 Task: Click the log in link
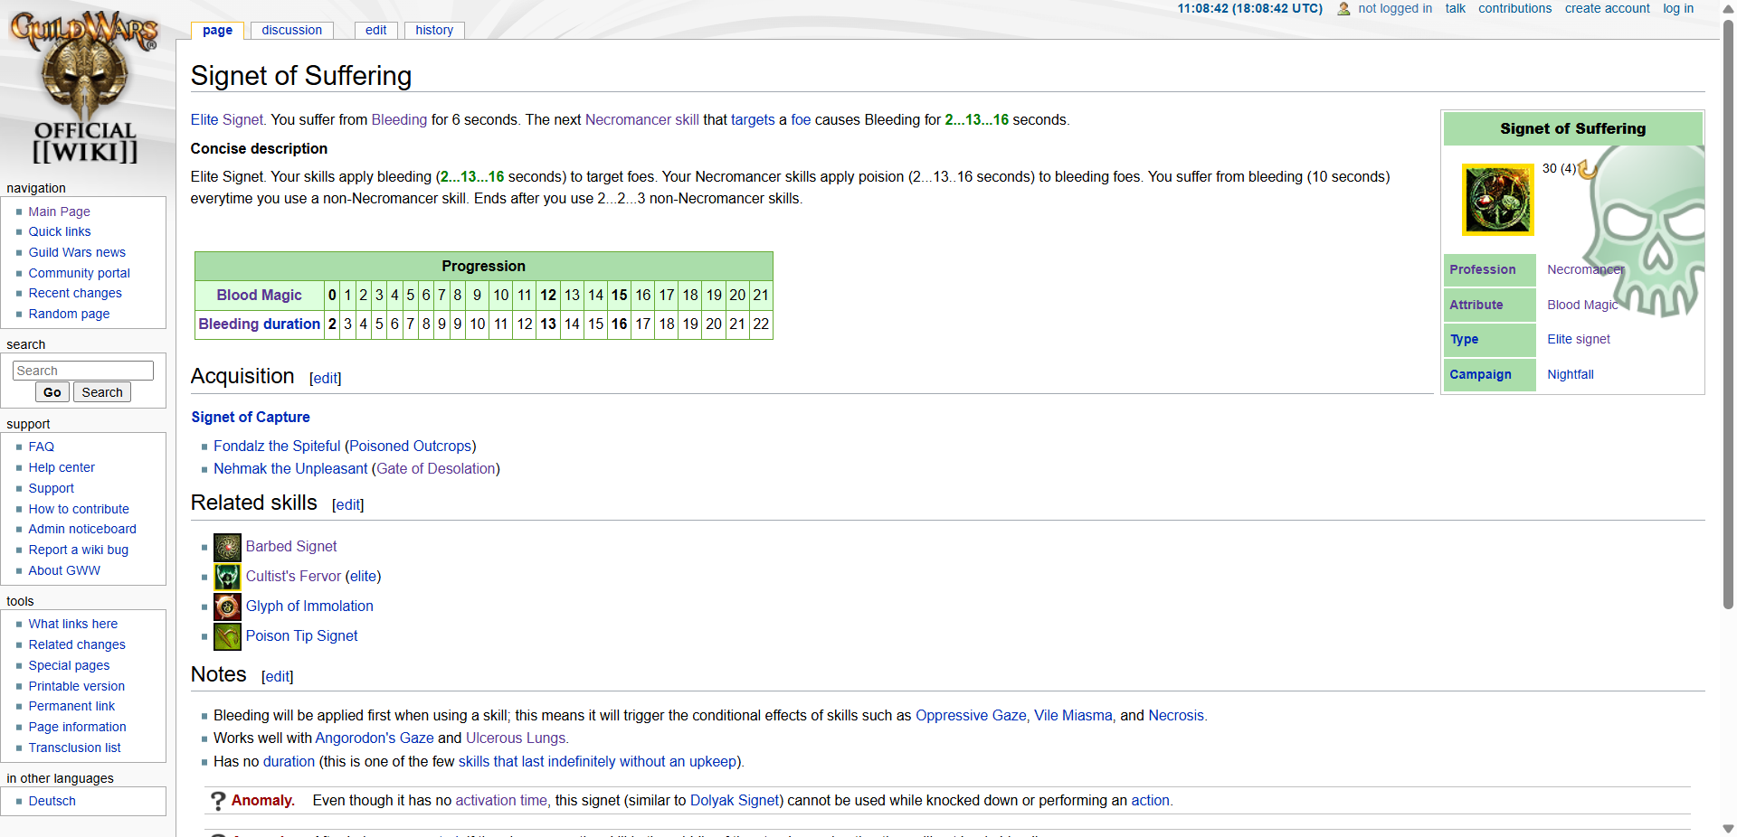click(x=1678, y=8)
